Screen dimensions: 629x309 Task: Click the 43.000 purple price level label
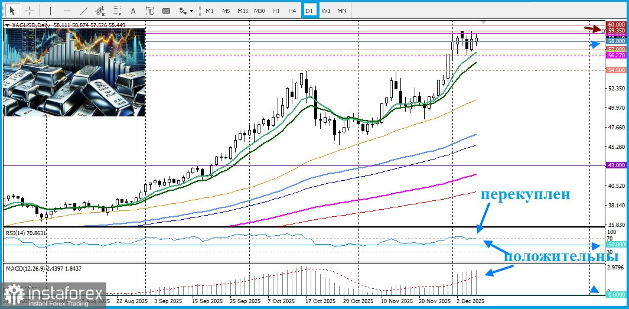point(616,166)
